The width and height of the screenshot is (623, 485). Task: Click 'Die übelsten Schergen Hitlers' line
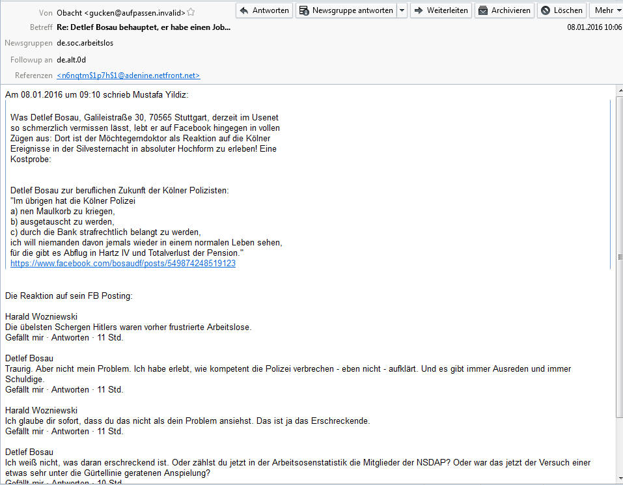pos(128,327)
